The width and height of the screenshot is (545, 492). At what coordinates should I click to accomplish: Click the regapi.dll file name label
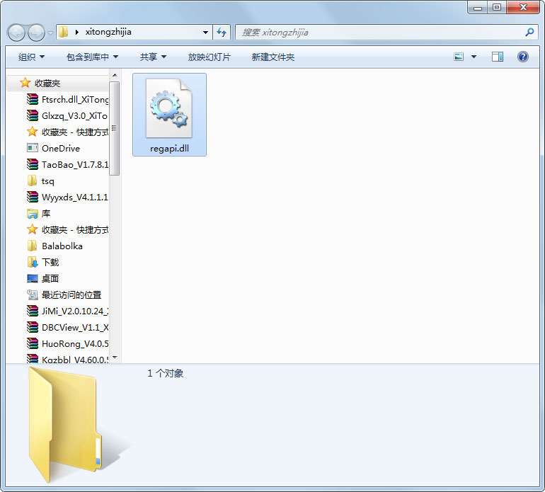tap(169, 149)
